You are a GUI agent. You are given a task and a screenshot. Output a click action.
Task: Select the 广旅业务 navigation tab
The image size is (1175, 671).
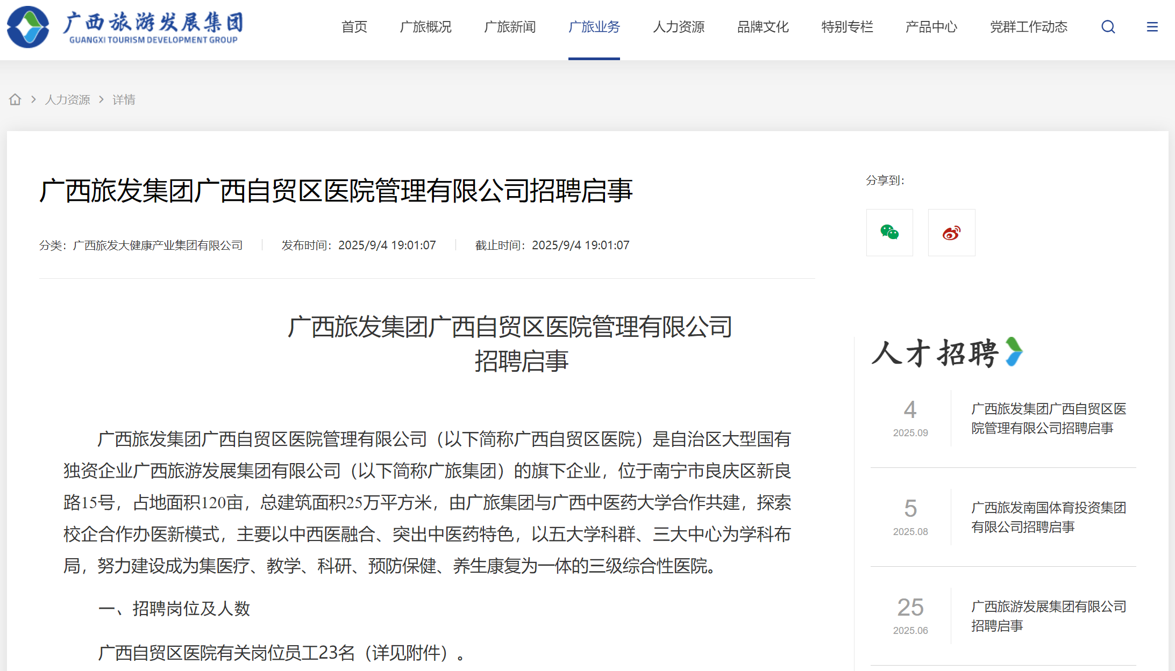[x=594, y=27]
